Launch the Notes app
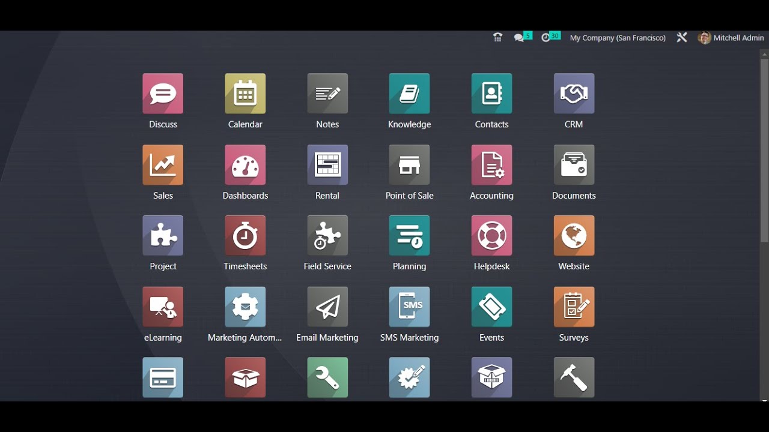The height and width of the screenshot is (432, 769). coord(327,94)
